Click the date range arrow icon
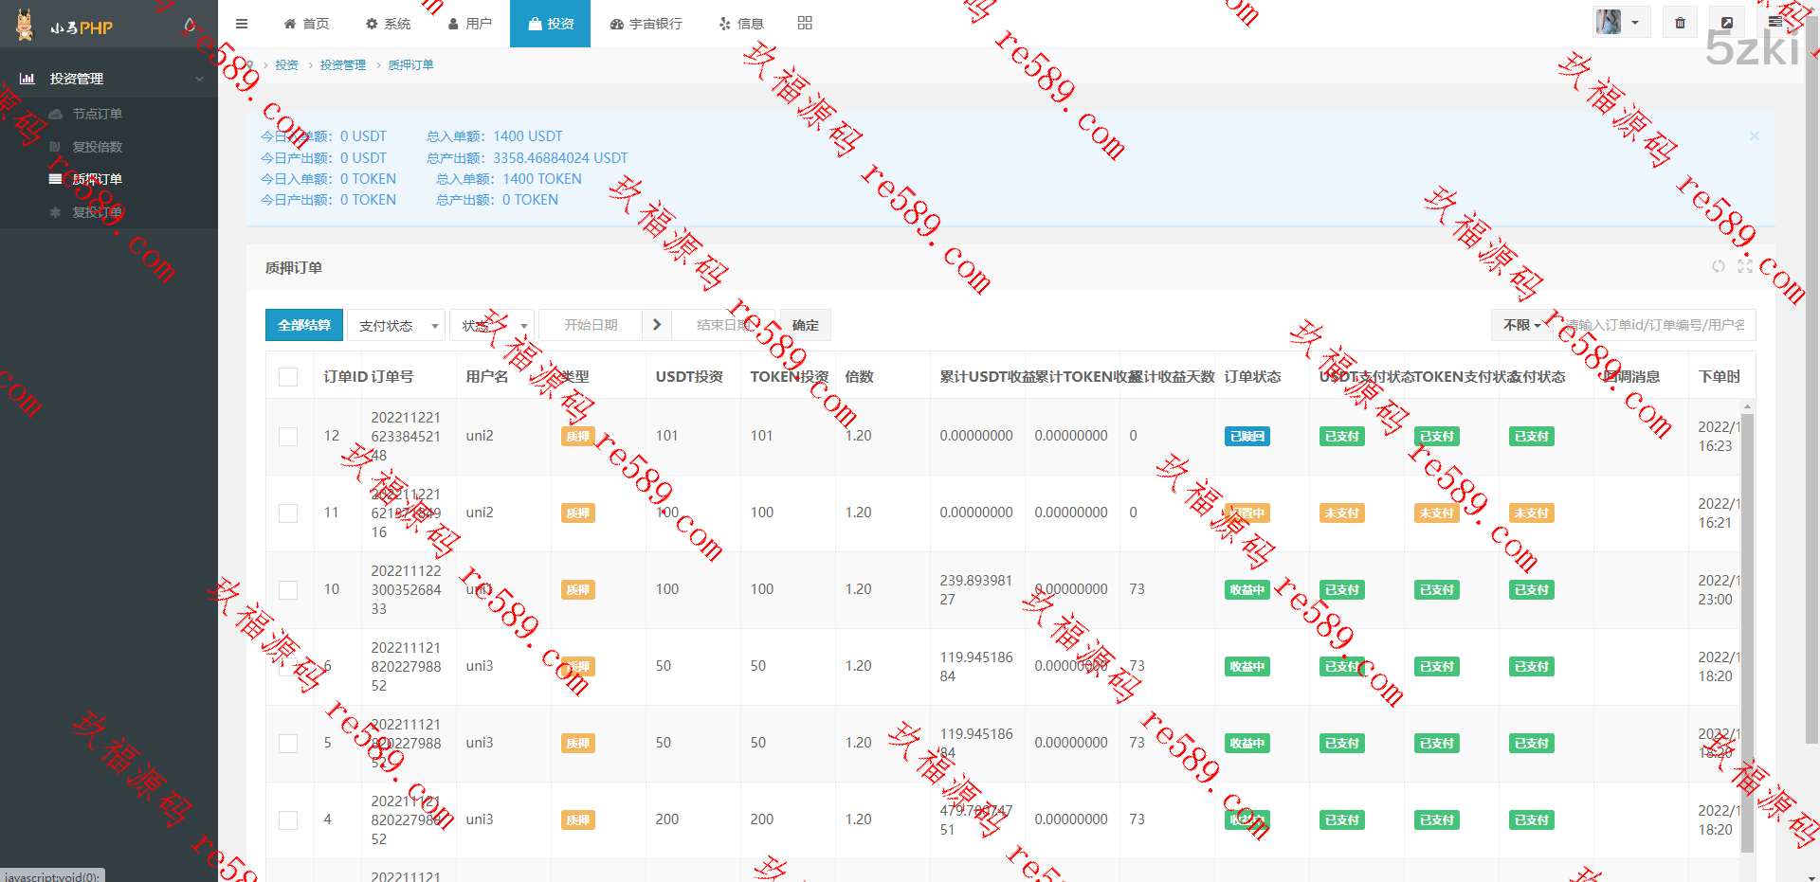This screenshot has width=1820, height=882. (657, 325)
